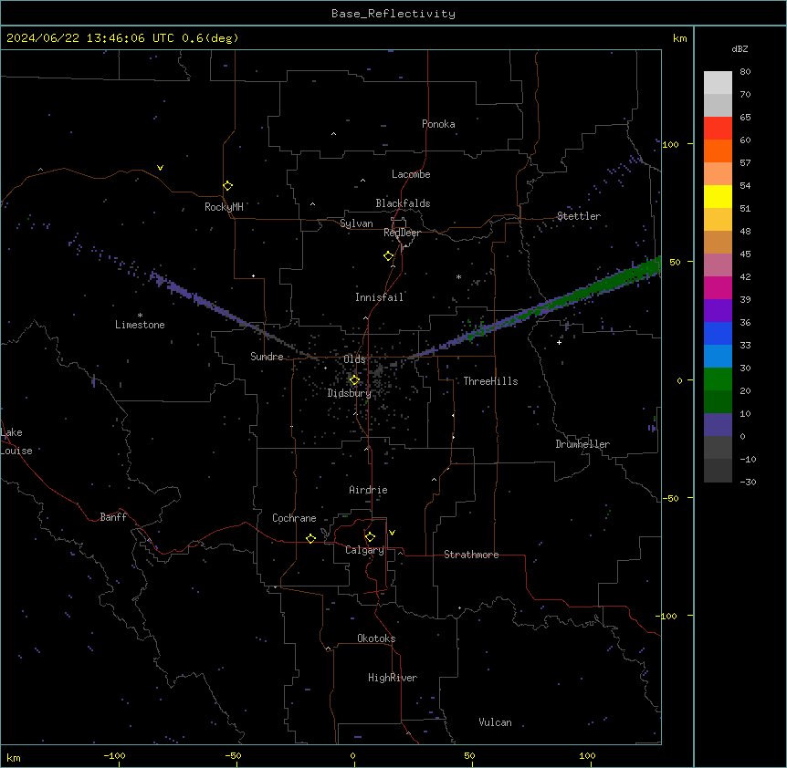
Task: Select the yellow diamond marker below RedDeer
Action: 389,255
